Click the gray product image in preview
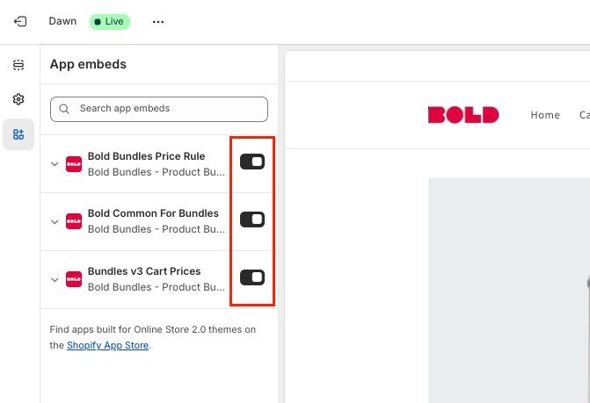Image resolution: width=590 pixels, height=403 pixels. tap(509, 290)
